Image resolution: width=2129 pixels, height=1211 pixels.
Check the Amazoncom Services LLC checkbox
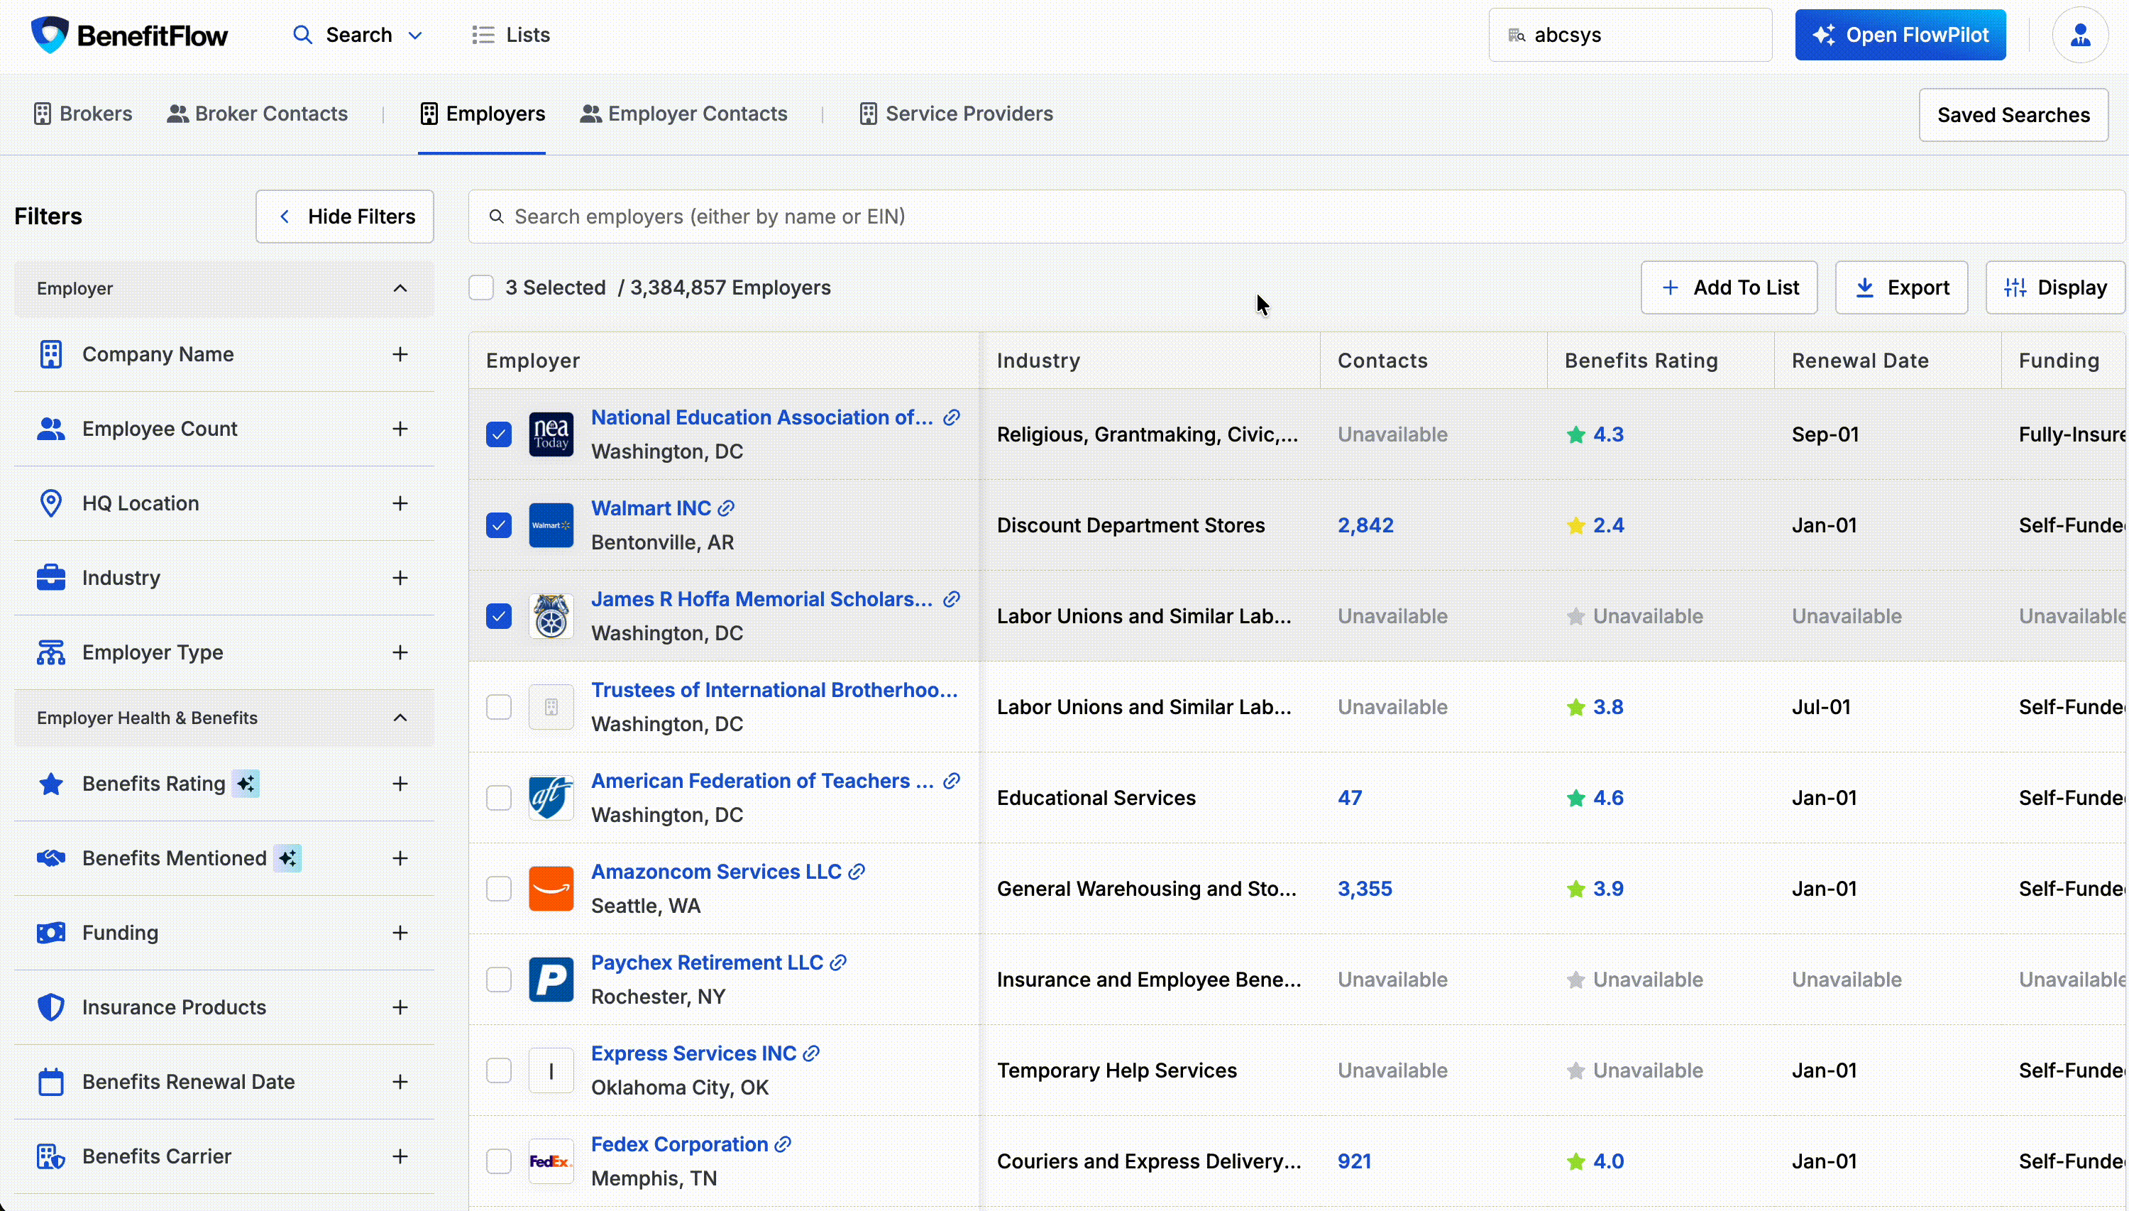click(499, 887)
